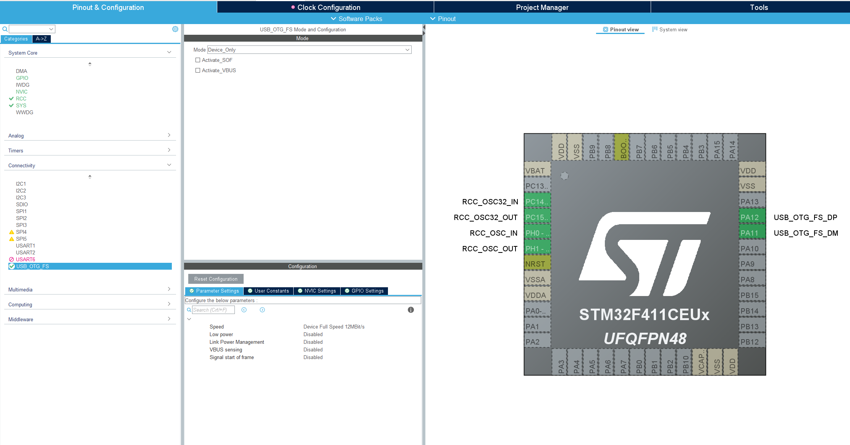
Task: Collapse the parameter group chevron above Speed
Action: pos(189,319)
